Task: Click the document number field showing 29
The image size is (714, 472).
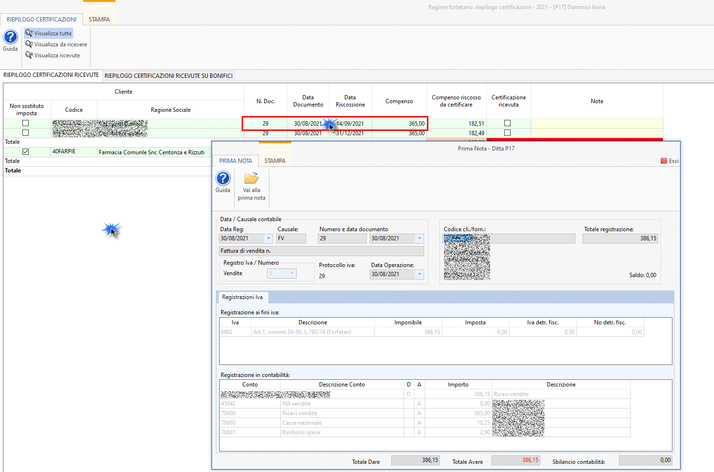Action: pos(342,238)
